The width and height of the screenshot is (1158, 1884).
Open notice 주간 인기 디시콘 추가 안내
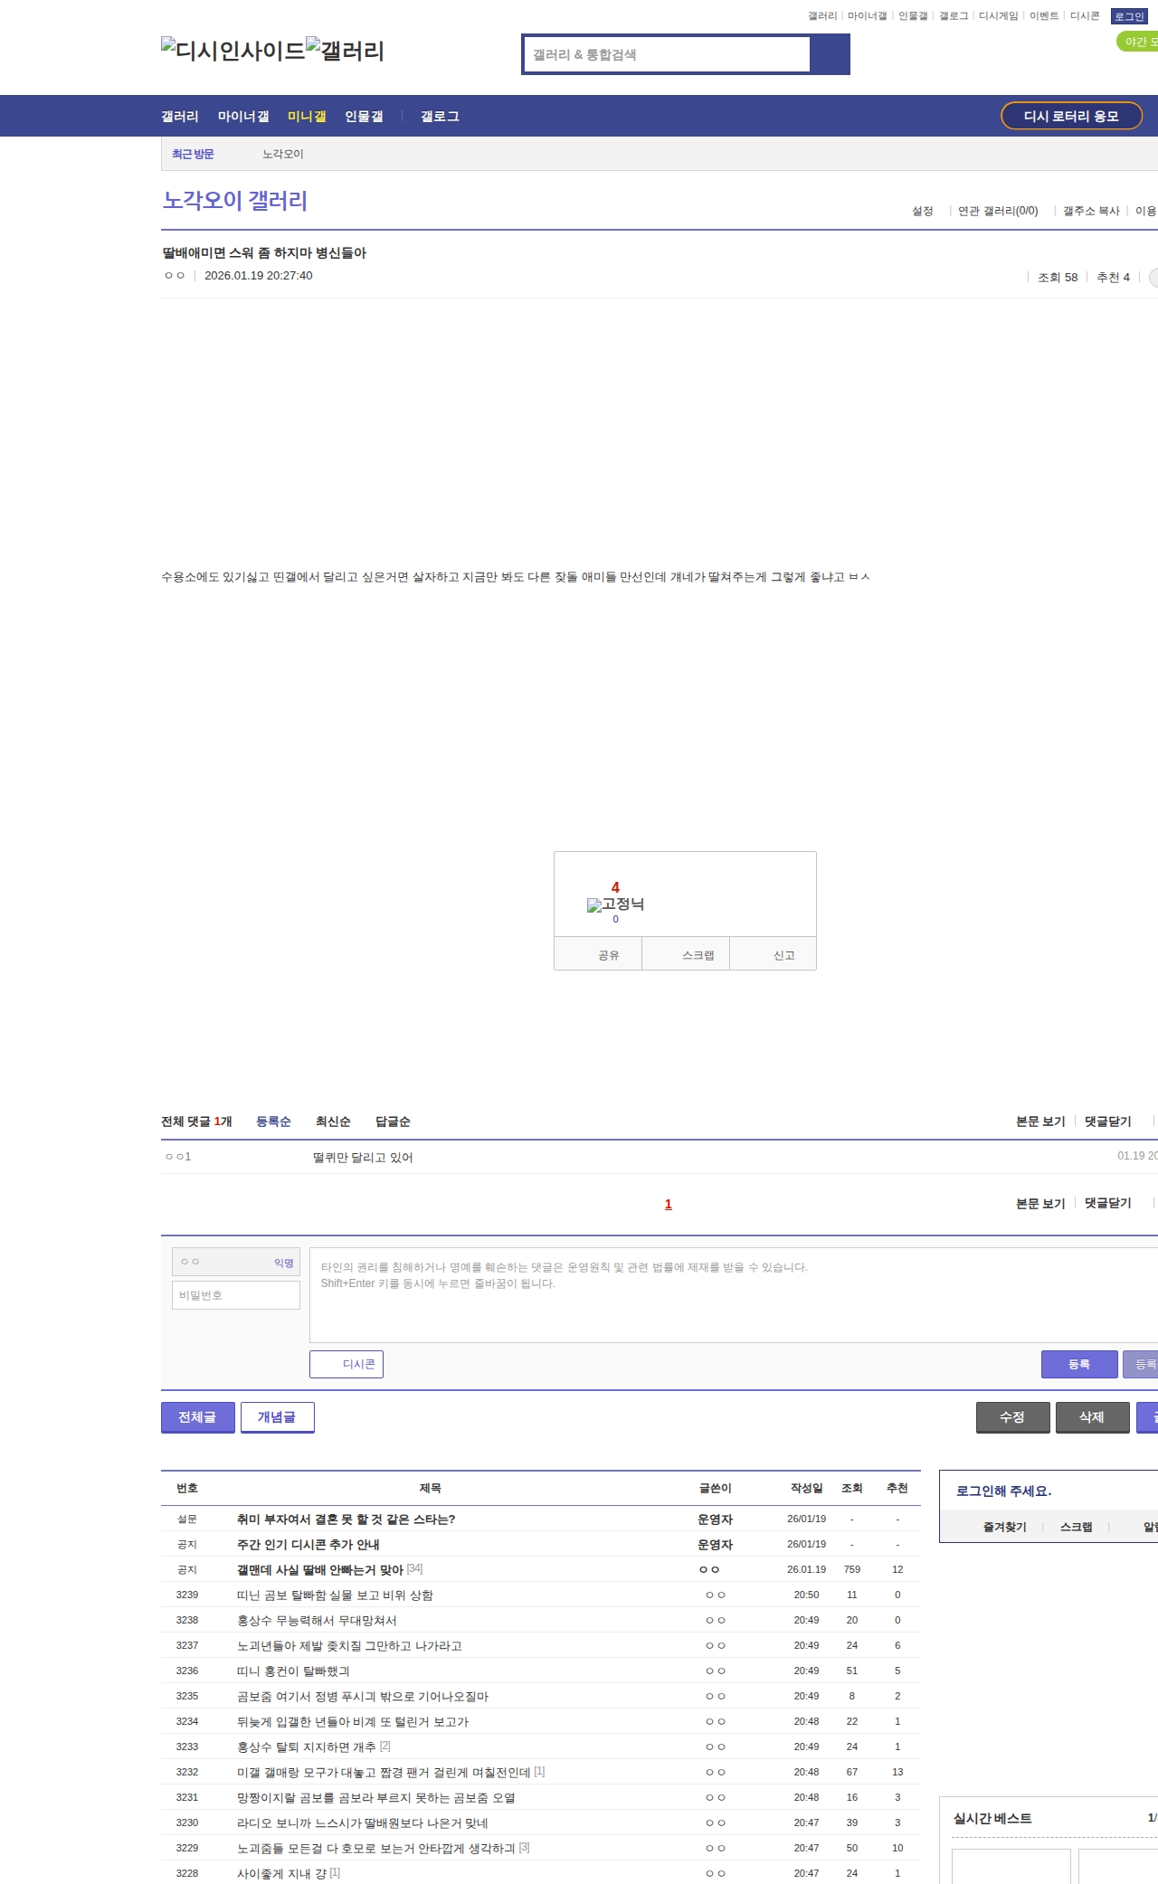[x=308, y=1545]
